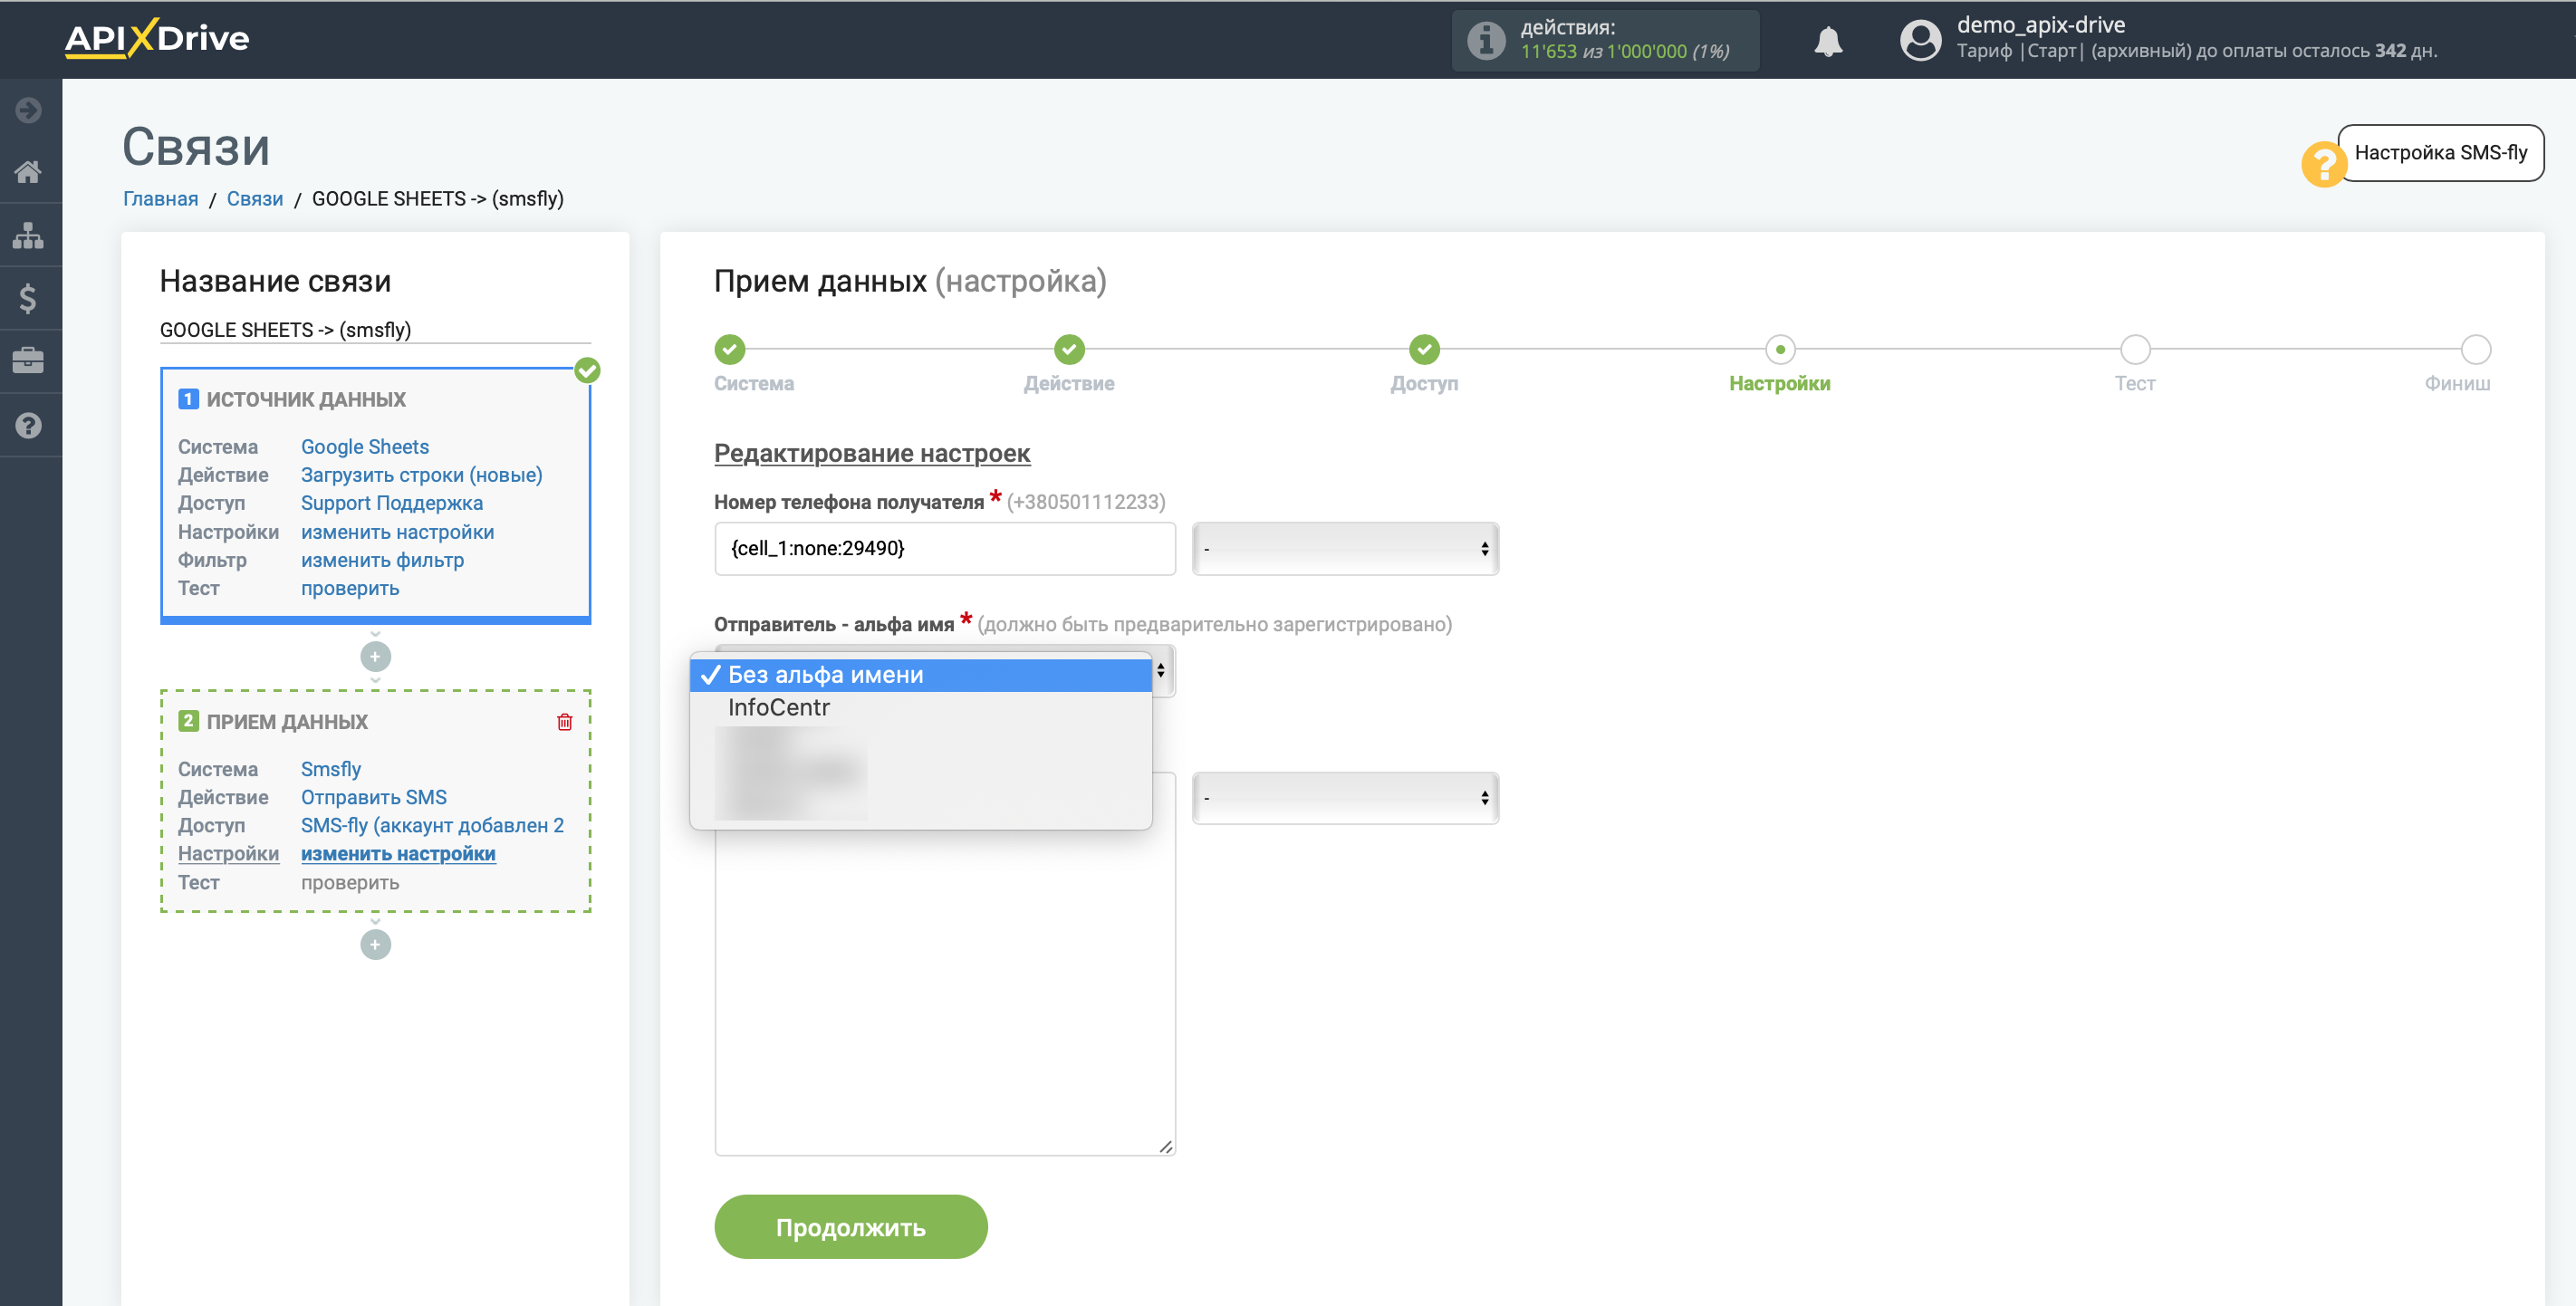Click source 'проверить' test link

(350, 588)
